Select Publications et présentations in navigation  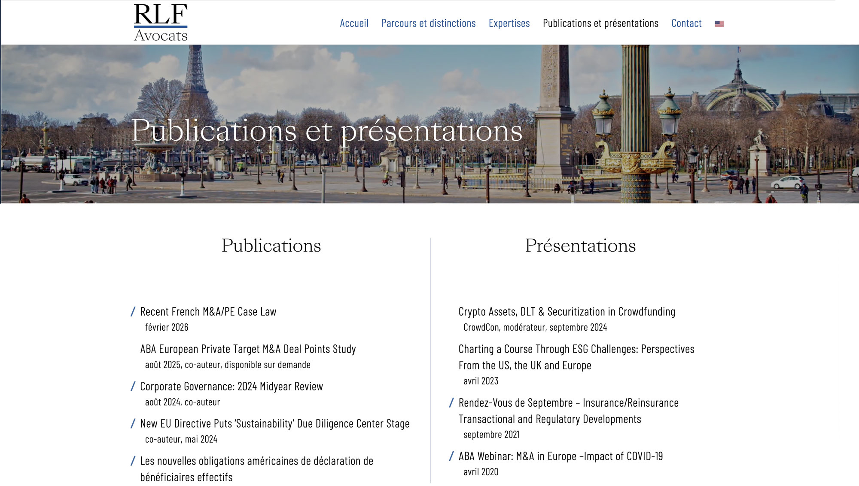click(x=600, y=23)
